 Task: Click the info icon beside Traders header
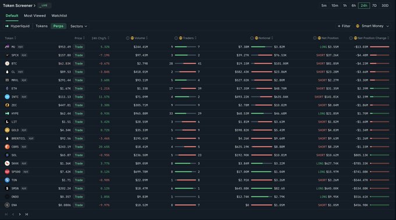pos(176,38)
